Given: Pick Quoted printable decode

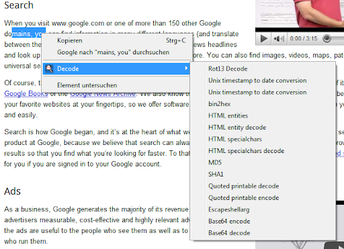Looking at the screenshot, I should (263, 186).
